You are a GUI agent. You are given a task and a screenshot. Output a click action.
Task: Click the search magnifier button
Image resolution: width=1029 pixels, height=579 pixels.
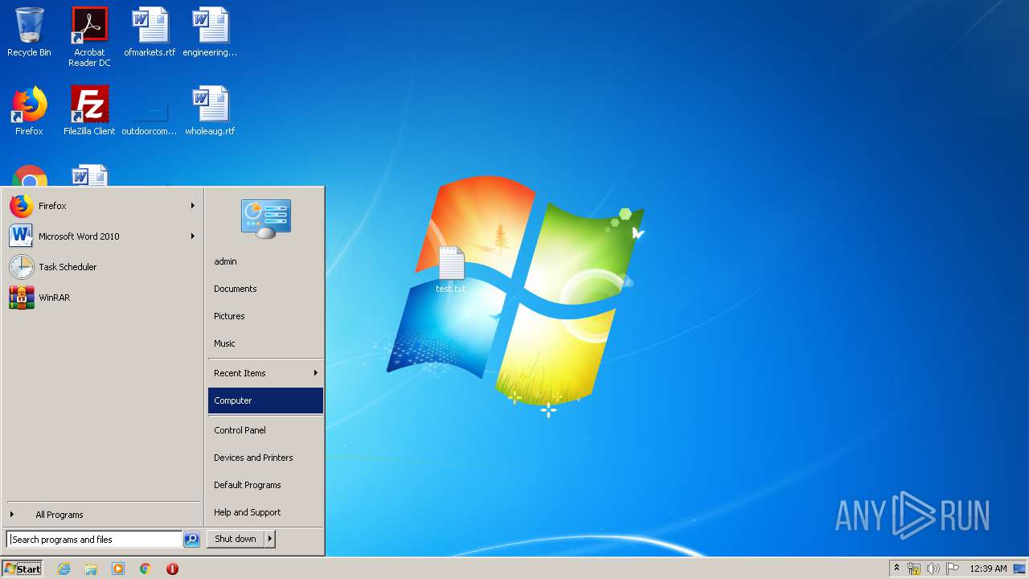(191, 540)
